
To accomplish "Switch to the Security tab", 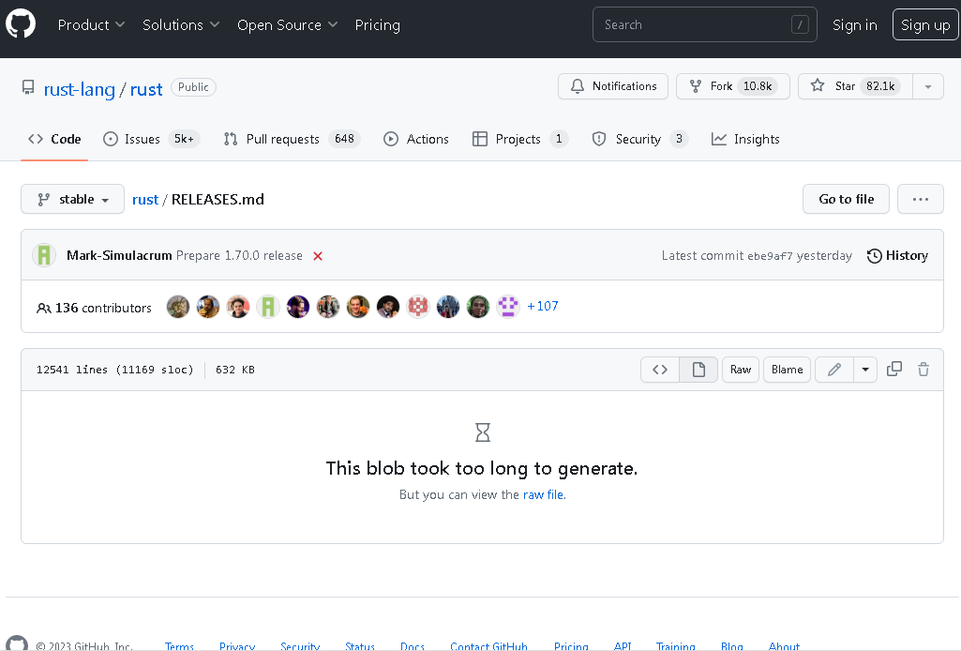I will click(639, 139).
